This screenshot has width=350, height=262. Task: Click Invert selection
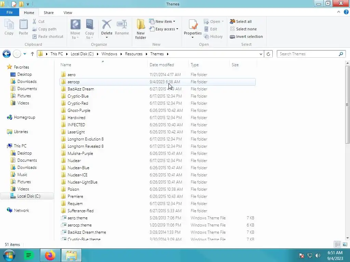click(x=246, y=37)
